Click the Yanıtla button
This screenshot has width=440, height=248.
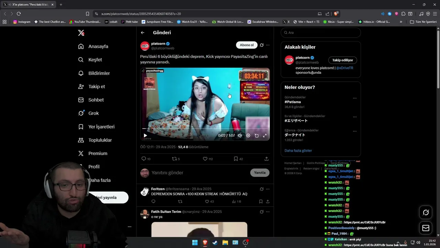pos(260,173)
